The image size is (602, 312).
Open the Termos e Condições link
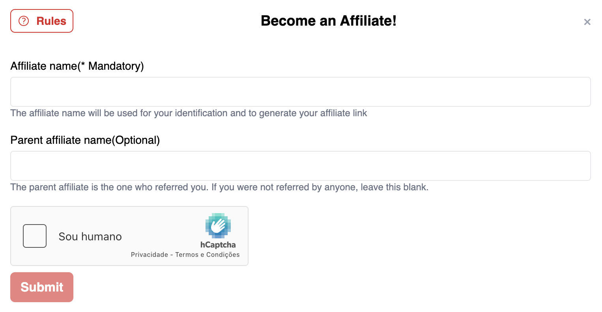(x=208, y=255)
